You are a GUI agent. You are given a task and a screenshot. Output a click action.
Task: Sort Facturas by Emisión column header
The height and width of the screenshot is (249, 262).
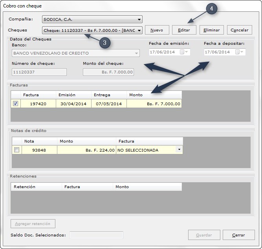click(73, 95)
